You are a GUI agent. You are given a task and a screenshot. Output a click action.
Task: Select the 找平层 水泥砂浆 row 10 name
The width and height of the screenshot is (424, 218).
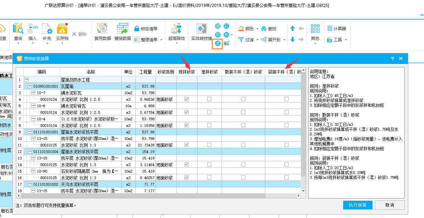[91, 138]
